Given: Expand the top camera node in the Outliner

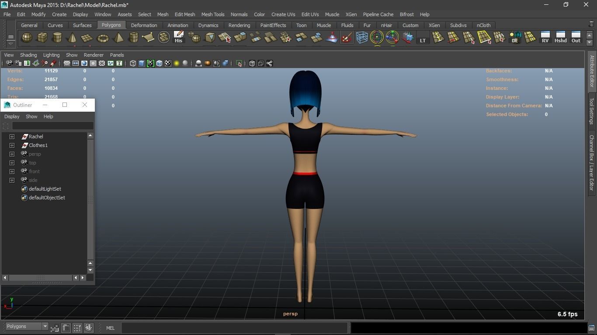Looking at the screenshot, I should coord(12,163).
